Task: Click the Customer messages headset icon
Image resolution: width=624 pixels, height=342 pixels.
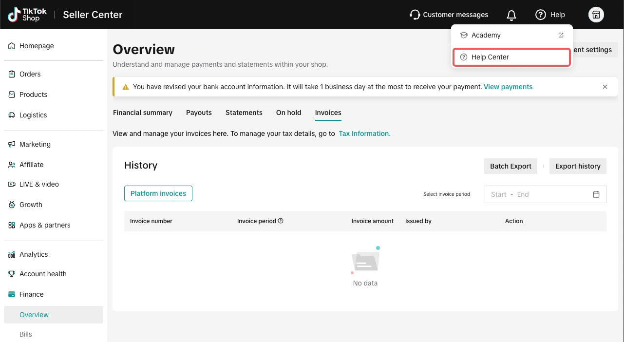Action: 415,15
